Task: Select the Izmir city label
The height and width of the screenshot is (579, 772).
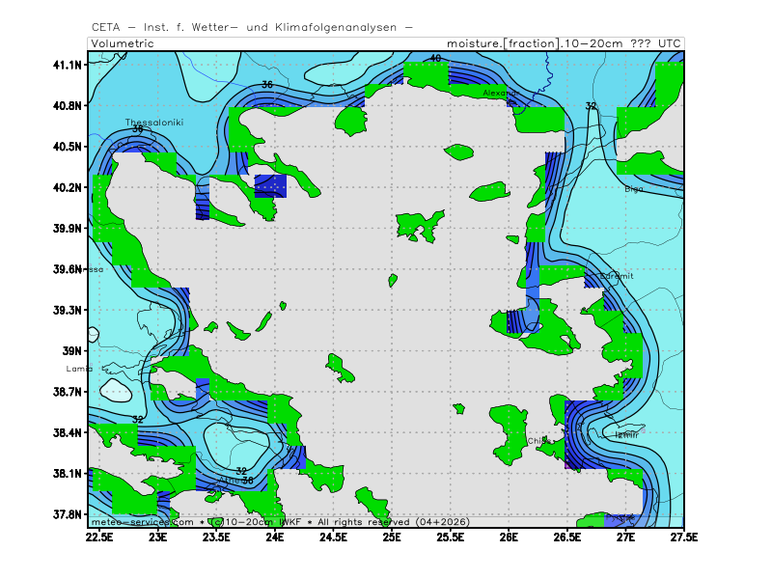Action: point(627,434)
